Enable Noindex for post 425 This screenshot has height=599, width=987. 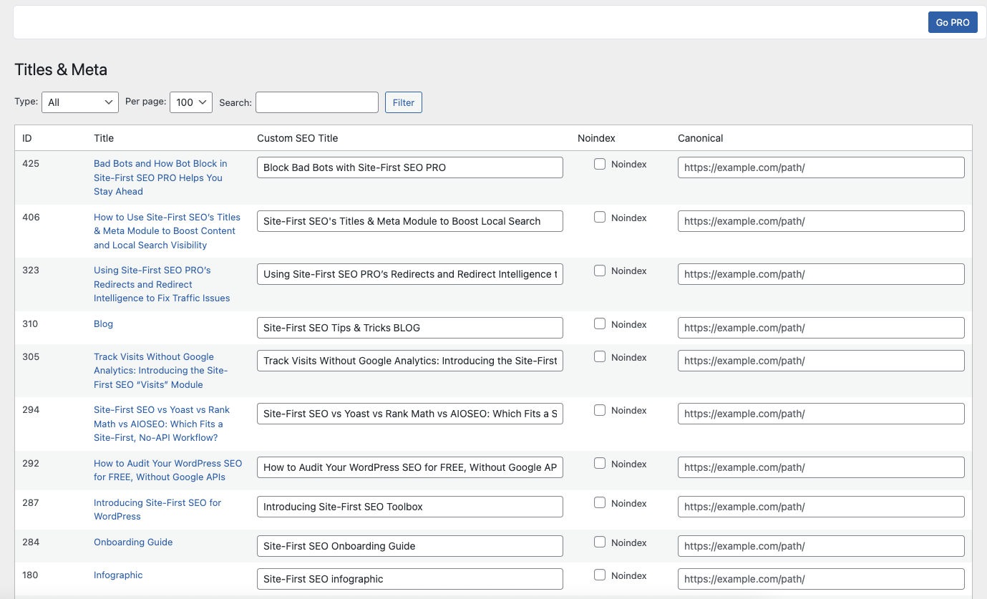(x=600, y=164)
